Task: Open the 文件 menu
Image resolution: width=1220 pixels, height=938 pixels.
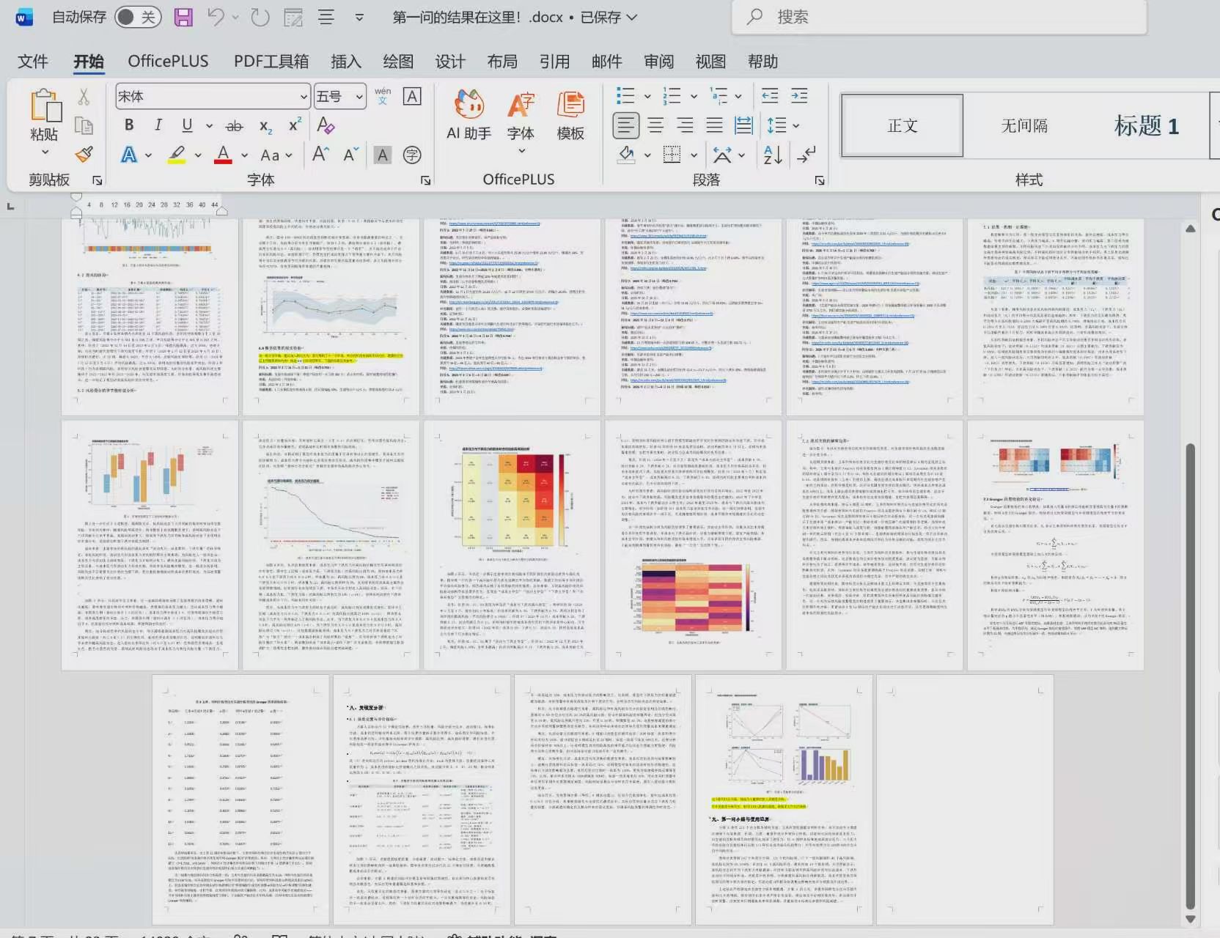Action: [33, 62]
